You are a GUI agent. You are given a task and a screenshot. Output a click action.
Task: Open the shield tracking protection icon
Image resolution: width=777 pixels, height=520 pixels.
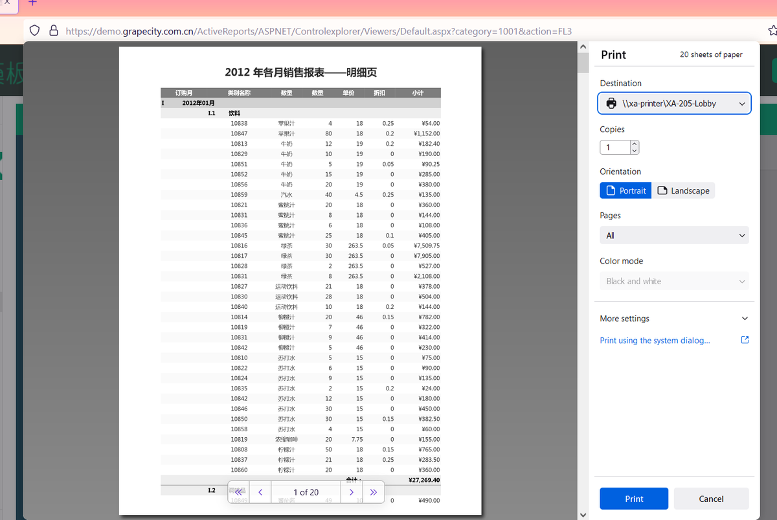pyautogui.click(x=34, y=30)
